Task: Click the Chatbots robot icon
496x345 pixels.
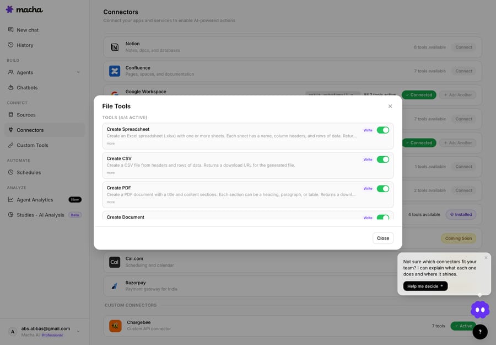Action: pos(11,87)
